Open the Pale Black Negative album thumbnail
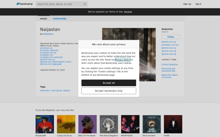The height and width of the screenshot is (137, 220). (109, 124)
